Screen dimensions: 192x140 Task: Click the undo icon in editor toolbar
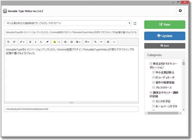pos(8,42)
